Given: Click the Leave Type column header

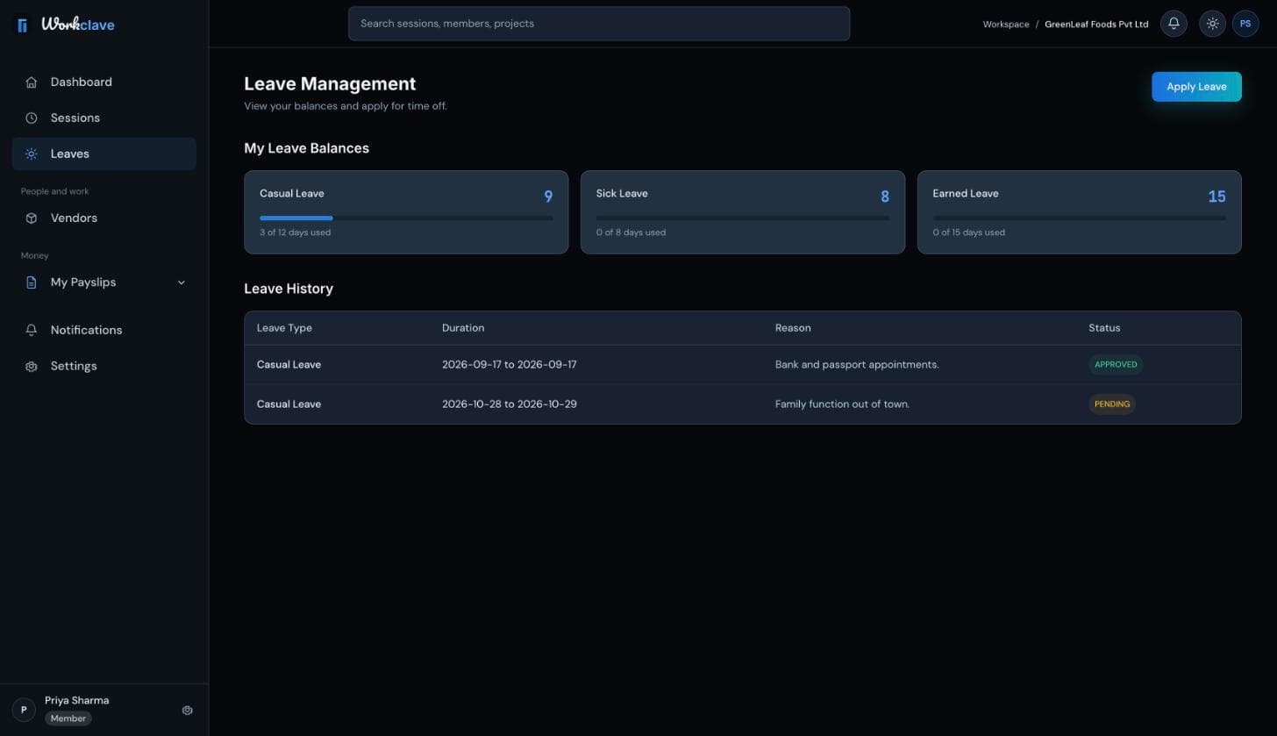Looking at the screenshot, I should pos(284,328).
